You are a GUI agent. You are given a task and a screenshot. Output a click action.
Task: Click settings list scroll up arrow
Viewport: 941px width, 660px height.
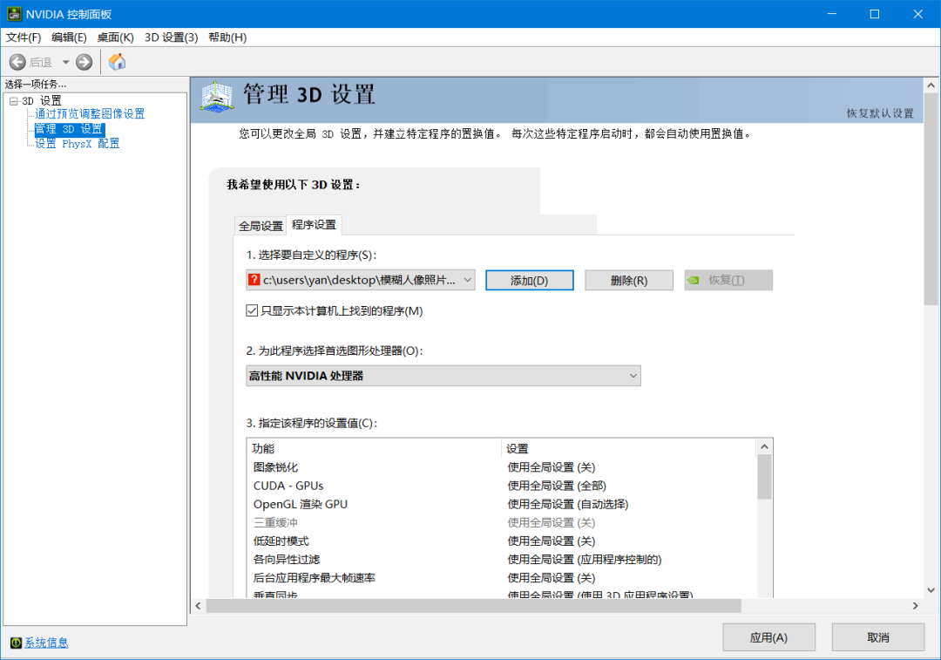[764, 446]
